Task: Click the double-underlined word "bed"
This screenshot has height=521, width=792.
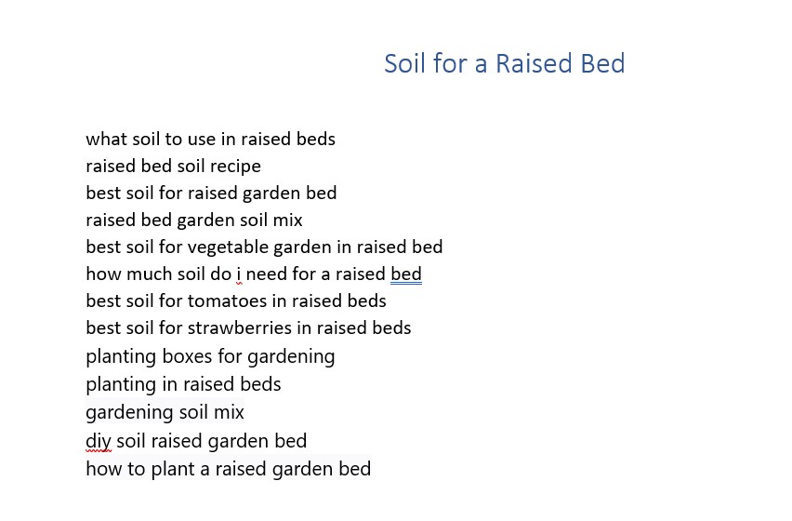Action: [406, 274]
